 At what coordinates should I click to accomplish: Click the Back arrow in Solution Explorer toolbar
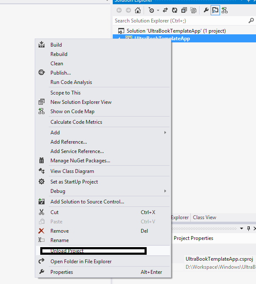click(x=119, y=10)
